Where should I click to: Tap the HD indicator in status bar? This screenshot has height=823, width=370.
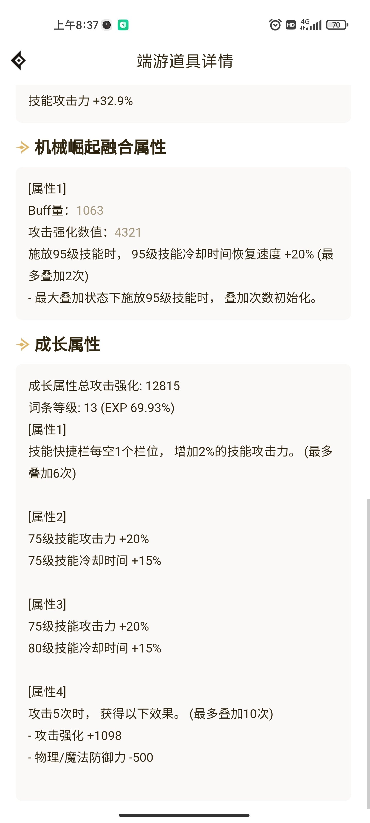pos(291,25)
